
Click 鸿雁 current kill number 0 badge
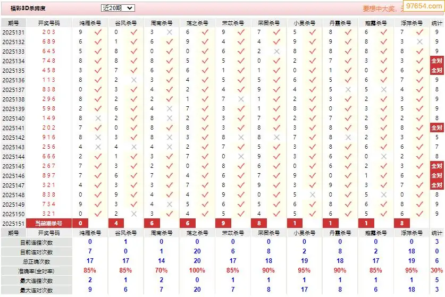tap(80, 223)
